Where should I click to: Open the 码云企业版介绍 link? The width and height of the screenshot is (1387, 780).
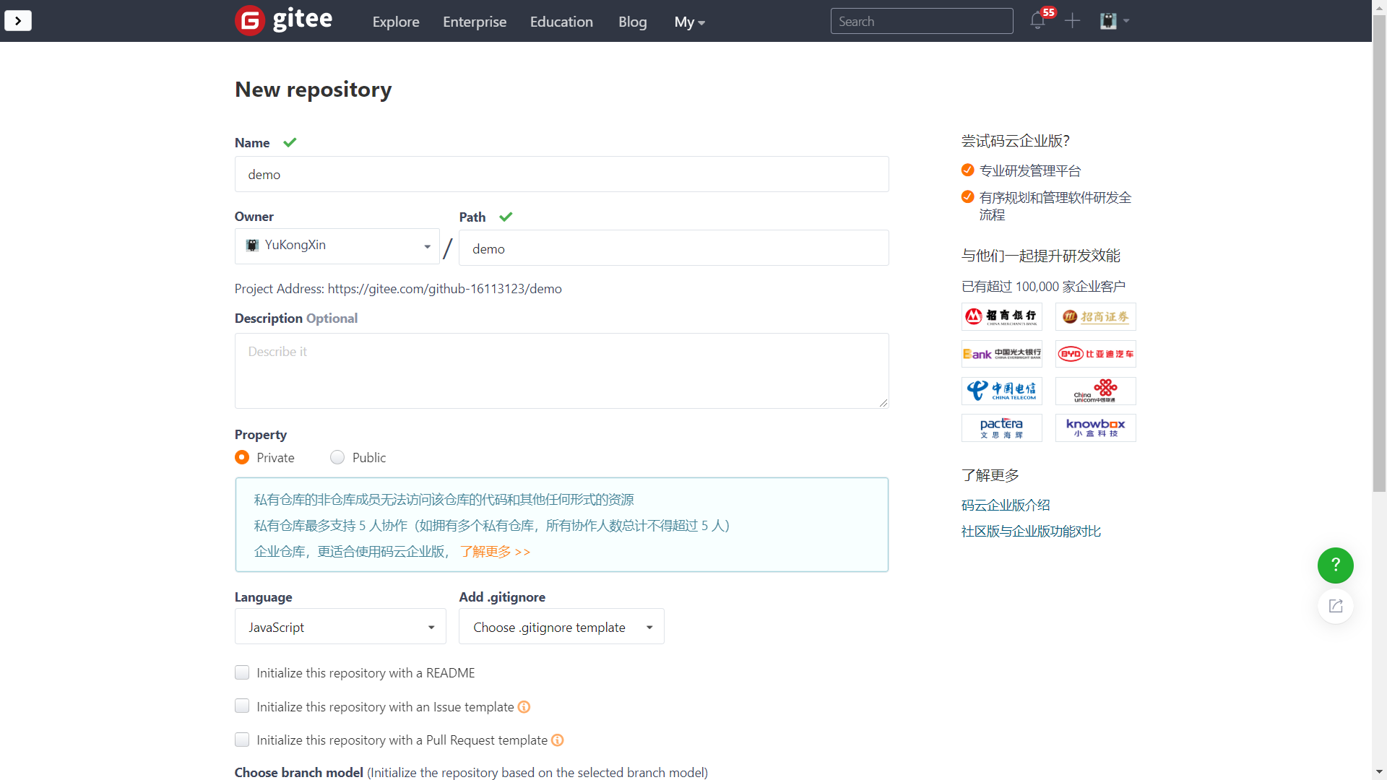(1006, 506)
